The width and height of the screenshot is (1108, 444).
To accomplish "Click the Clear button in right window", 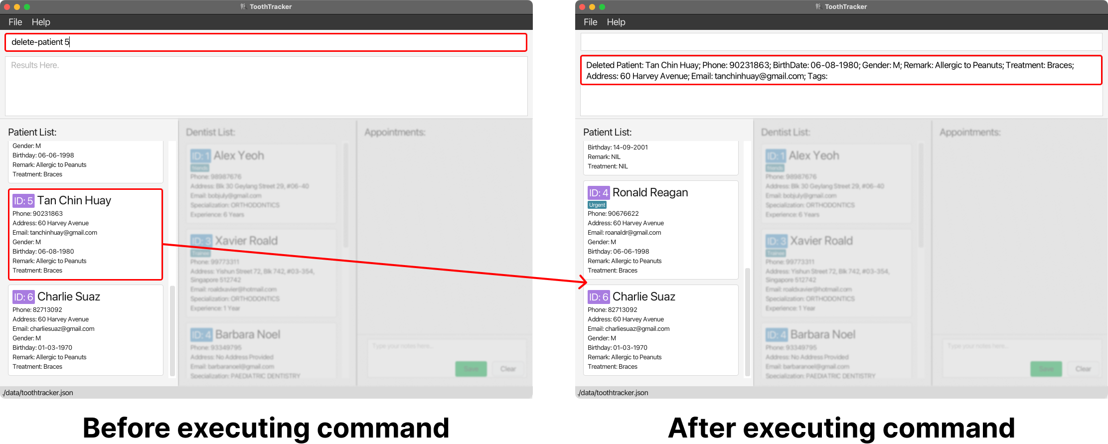I will (x=1083, y=369).
